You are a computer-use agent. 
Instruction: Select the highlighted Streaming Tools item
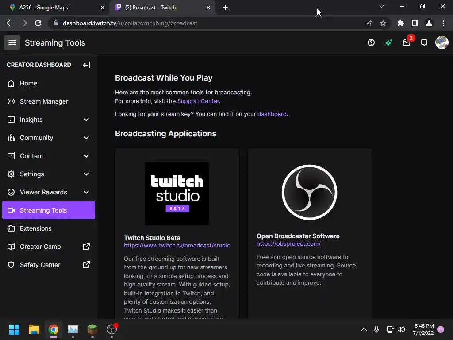49,210
